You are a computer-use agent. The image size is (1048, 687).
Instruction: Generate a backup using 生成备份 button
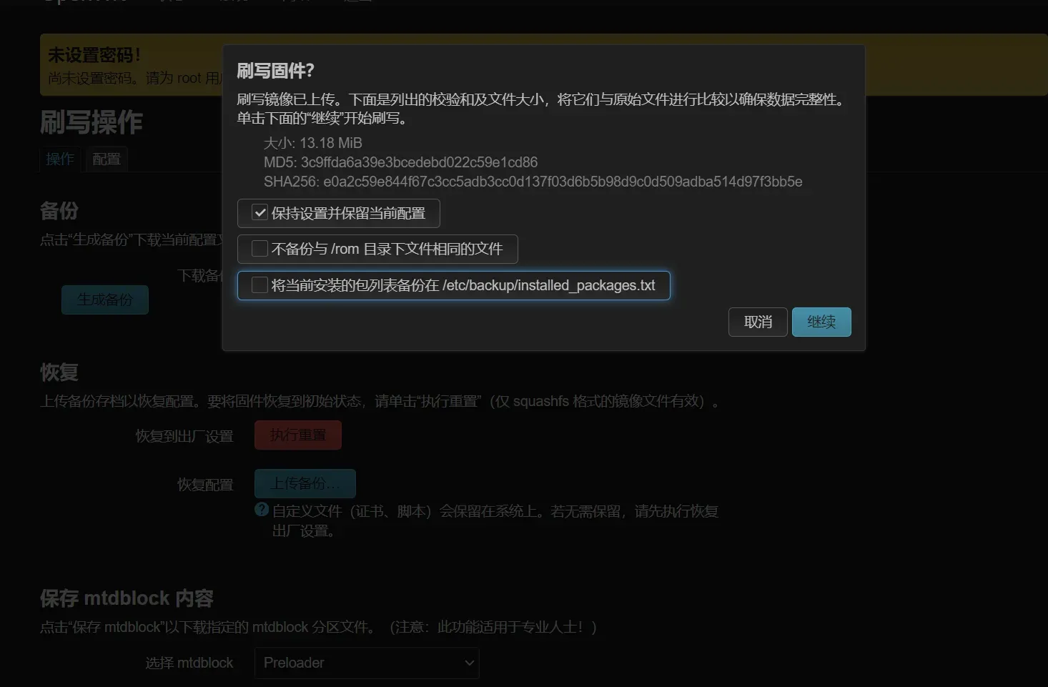tap(105, 300)
